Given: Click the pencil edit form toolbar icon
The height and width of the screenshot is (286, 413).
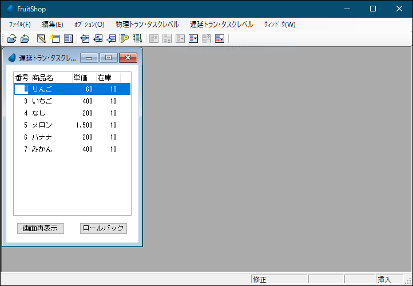Looking at the screenshot, I should click(x=41, y=39).
